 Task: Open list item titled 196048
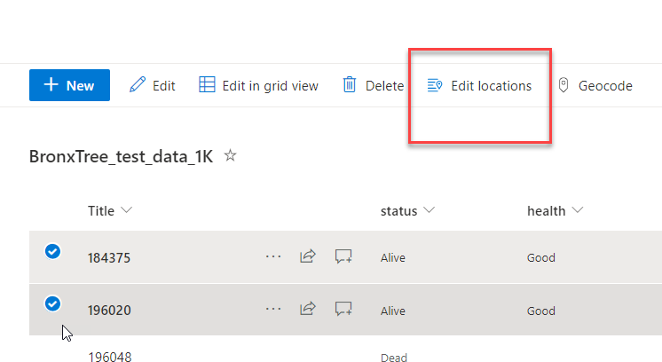pyautogui.click(x=109, y=358)
